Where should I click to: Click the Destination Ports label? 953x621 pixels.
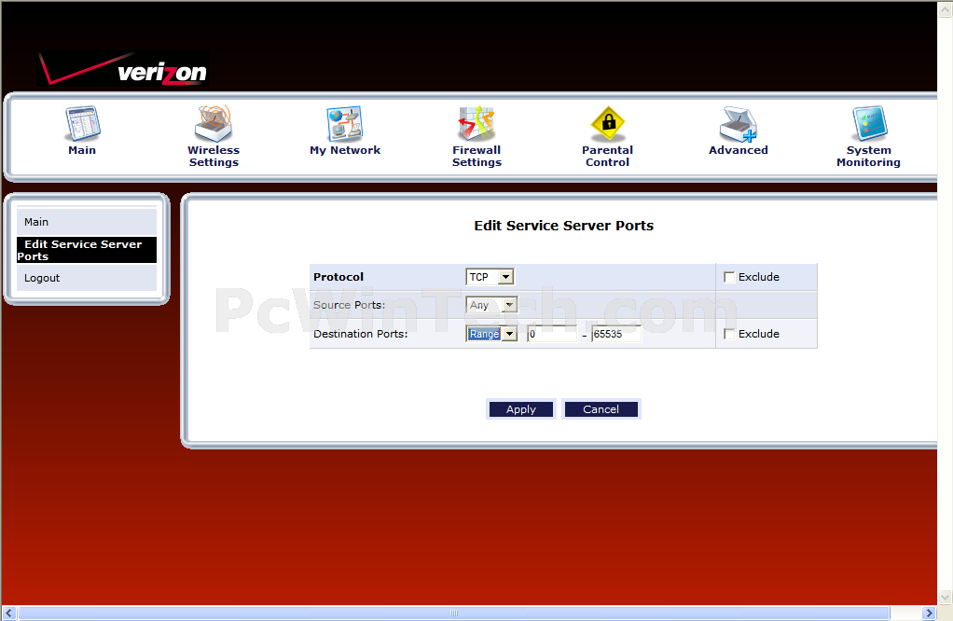coord(361,334)
